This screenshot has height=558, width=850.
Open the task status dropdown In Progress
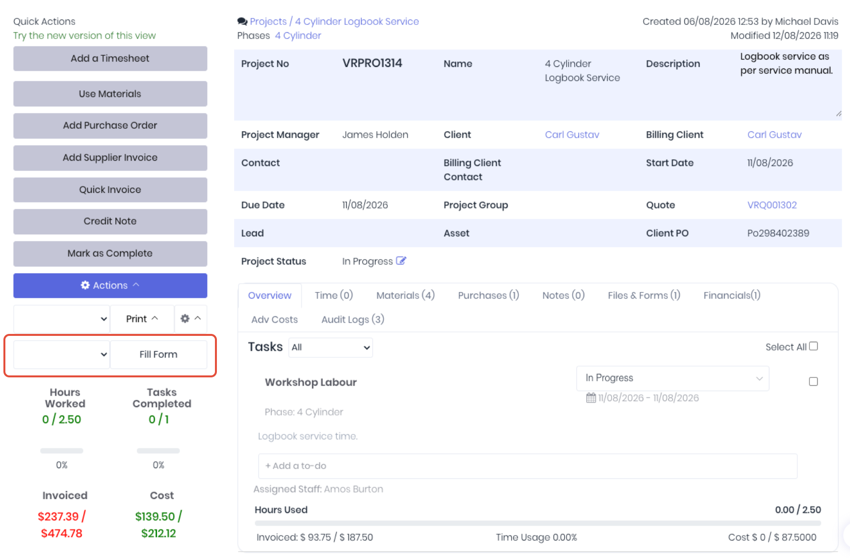coord(673,378)
